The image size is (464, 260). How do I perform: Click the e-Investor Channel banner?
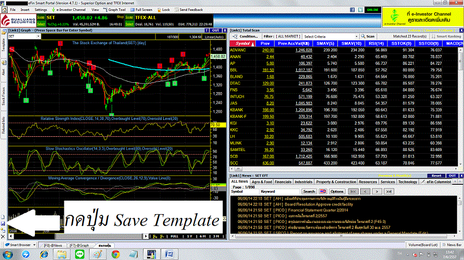point(423,17)
